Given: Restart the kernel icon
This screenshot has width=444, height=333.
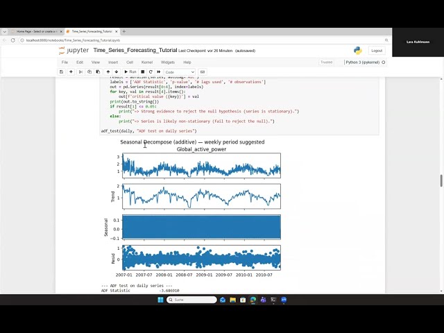Looking at the screenshot, I should (x=151, y=72).
